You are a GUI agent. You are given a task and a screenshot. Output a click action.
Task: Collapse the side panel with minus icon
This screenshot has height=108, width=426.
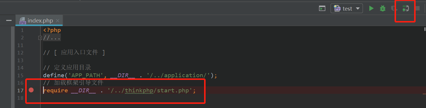pyautogui.click(x=9, y=21)
